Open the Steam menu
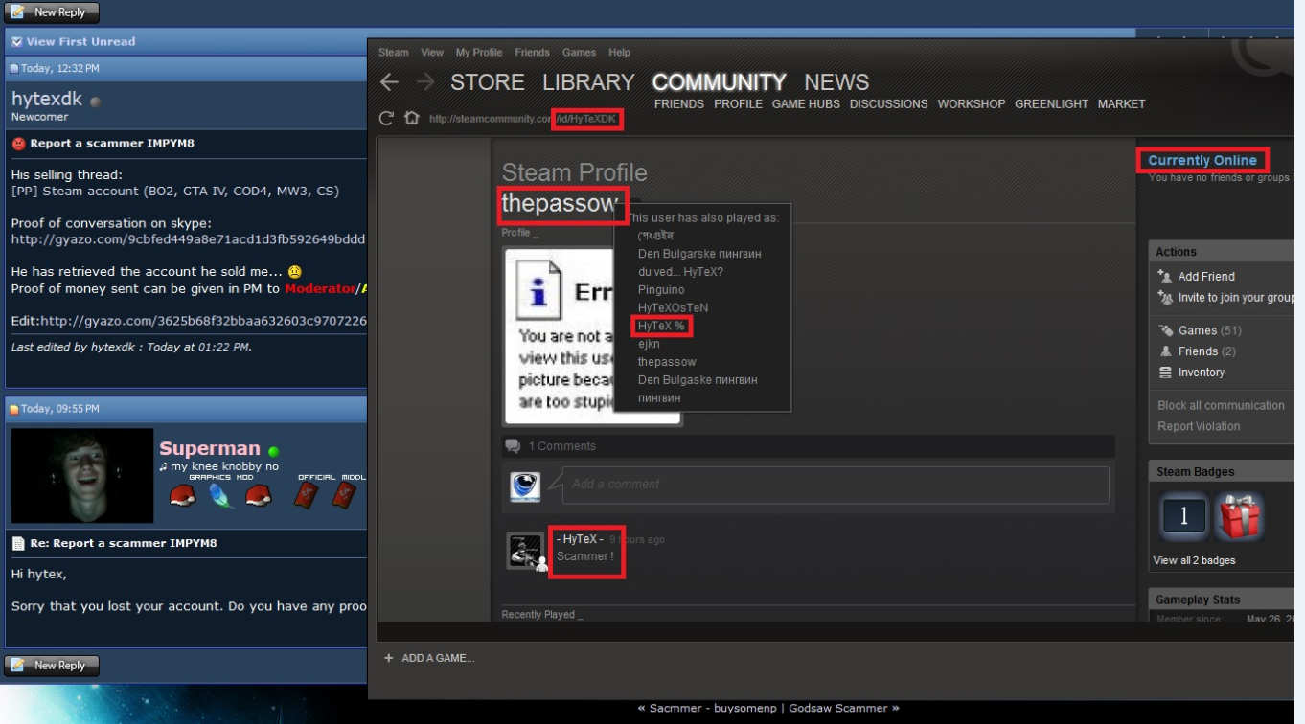The height and width of the screenshot is (724, 1305). 393,53
